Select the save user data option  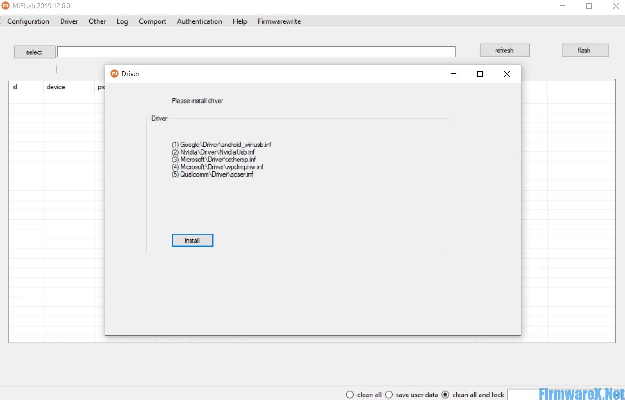[x=412, y=395]
